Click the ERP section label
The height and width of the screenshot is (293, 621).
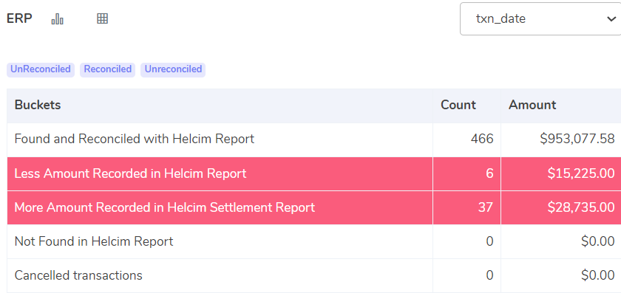[x=19, y=18]
